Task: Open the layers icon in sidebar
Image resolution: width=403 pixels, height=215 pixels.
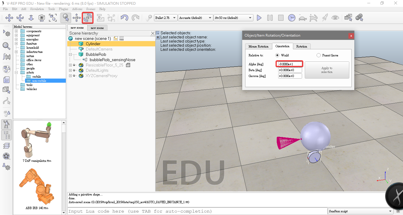Action: point(6,145)
